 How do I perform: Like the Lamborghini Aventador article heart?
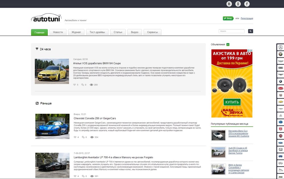point(75,176)
